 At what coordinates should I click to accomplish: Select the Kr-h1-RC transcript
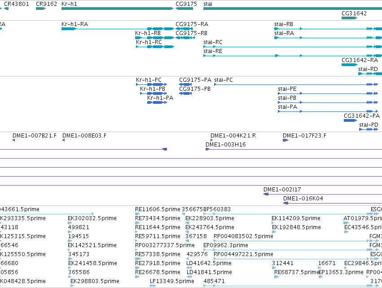[x=155, y=47]
